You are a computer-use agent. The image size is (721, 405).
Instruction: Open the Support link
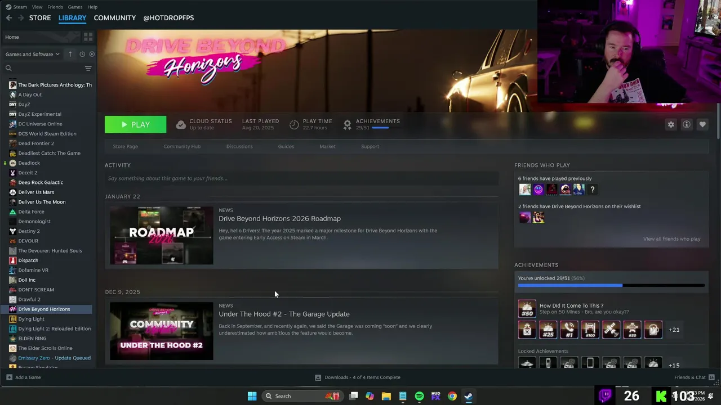370,146
